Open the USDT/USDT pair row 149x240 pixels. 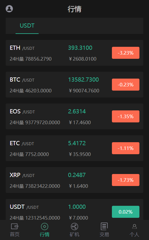pyautogui.click(x=74, y=209)
